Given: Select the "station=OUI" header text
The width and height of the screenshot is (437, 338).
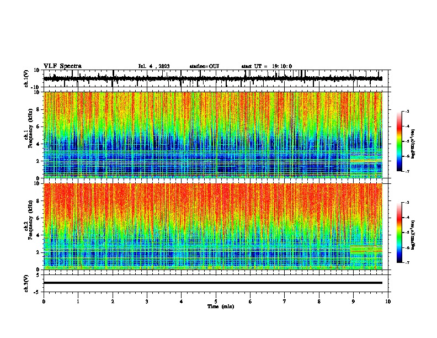Looking at the screenshot, I should tap(204, 66).
